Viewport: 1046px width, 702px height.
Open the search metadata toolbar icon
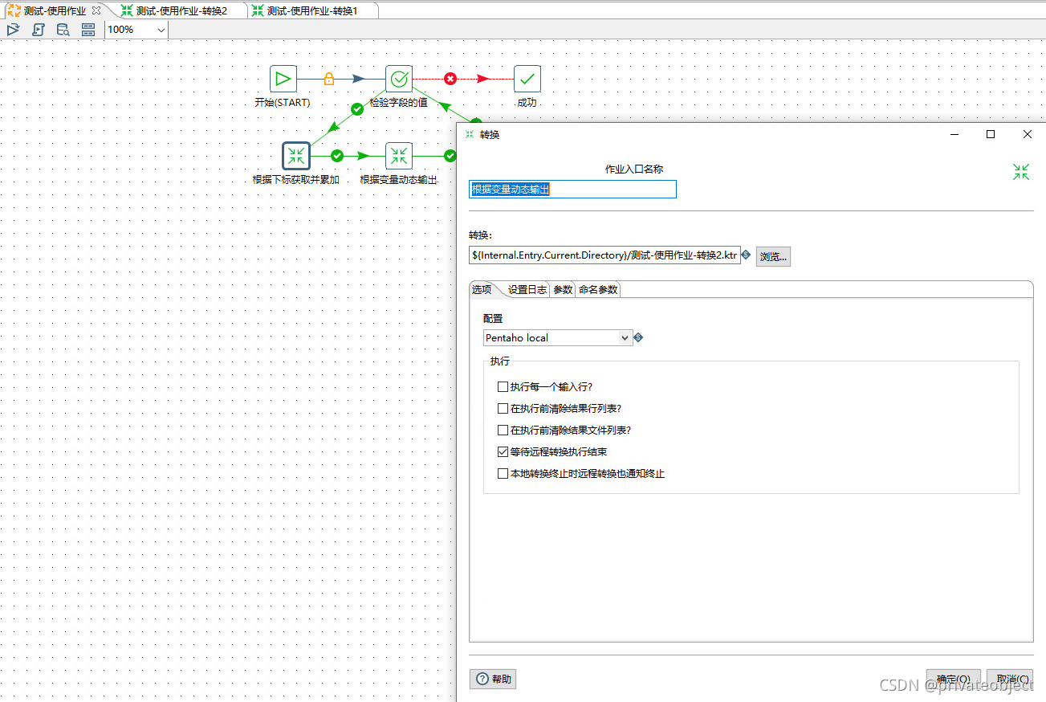[x=63, y=30]
